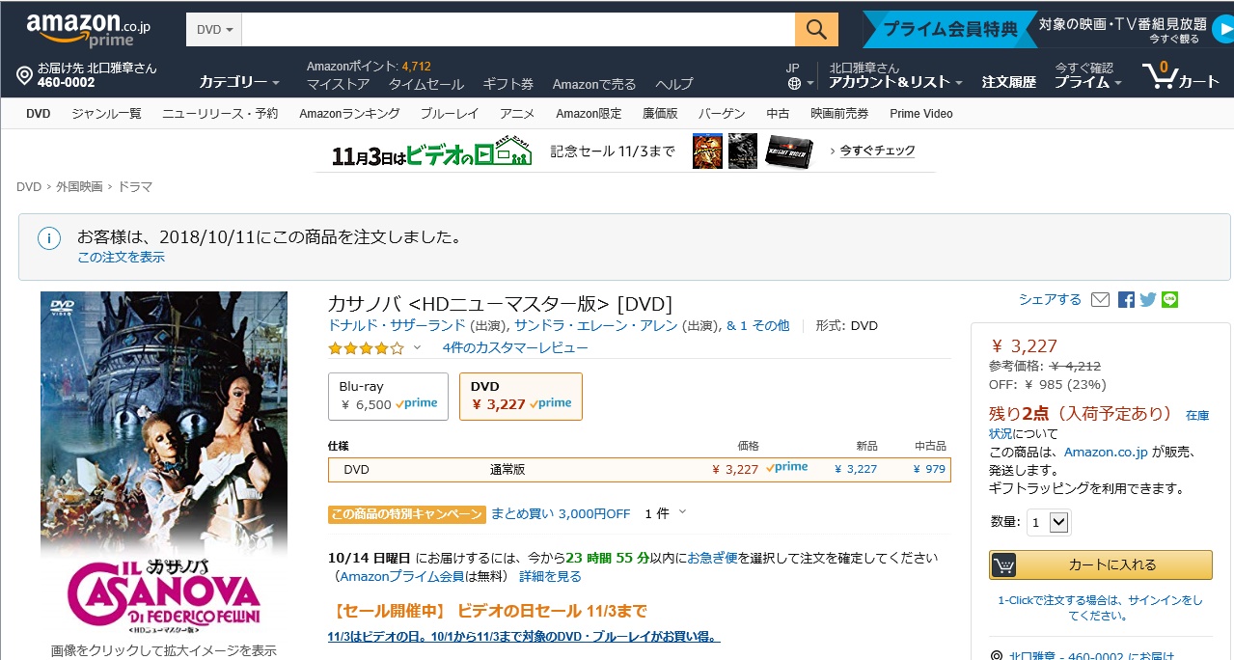
Task: Open DVD search category dropdown
Action: coord(214,30)
